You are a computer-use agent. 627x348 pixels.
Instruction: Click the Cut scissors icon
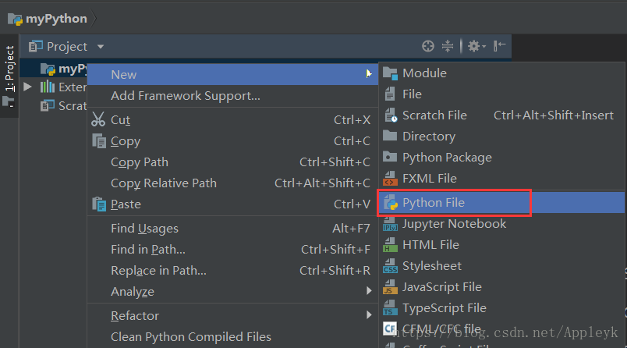[x=98, y=119]
